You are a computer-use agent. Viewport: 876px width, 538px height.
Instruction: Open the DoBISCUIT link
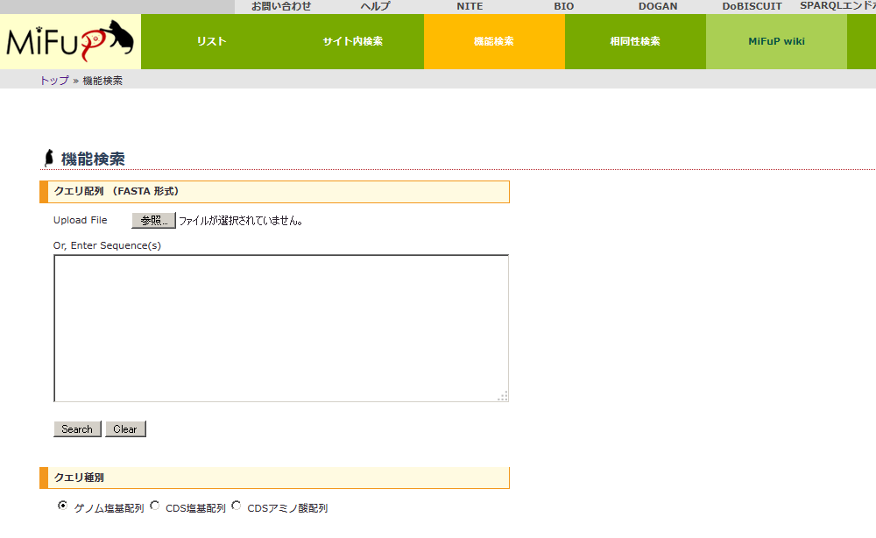(752, 6)
